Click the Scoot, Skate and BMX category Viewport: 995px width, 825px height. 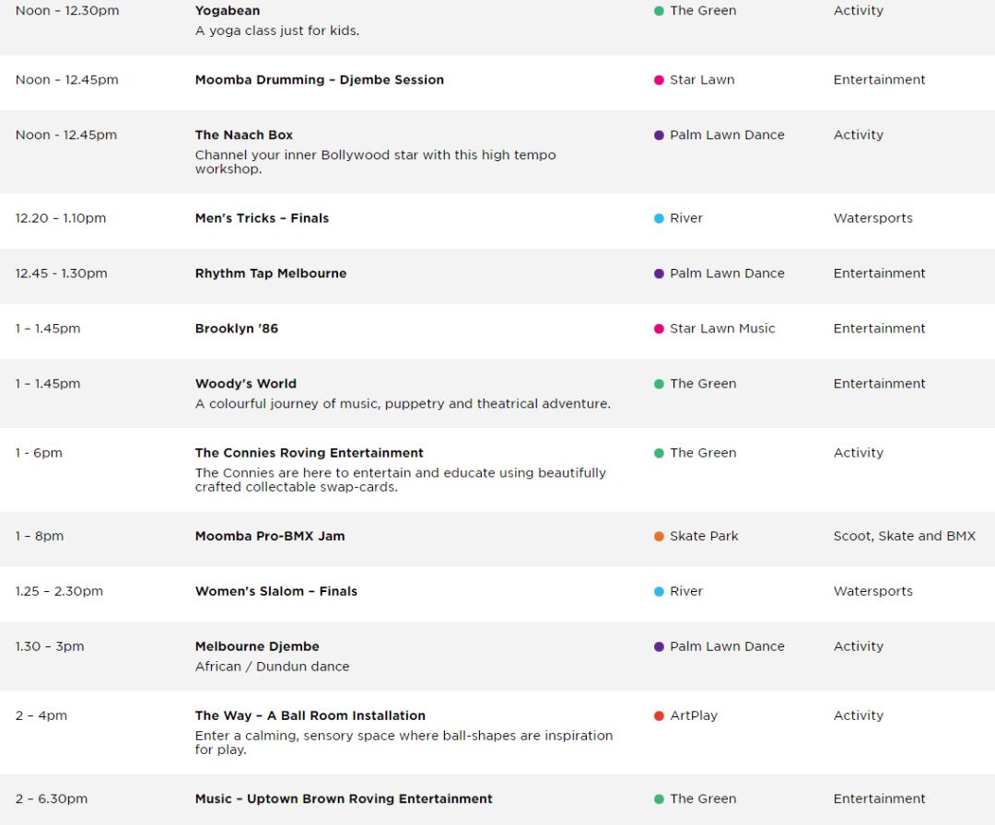[905, 536]
